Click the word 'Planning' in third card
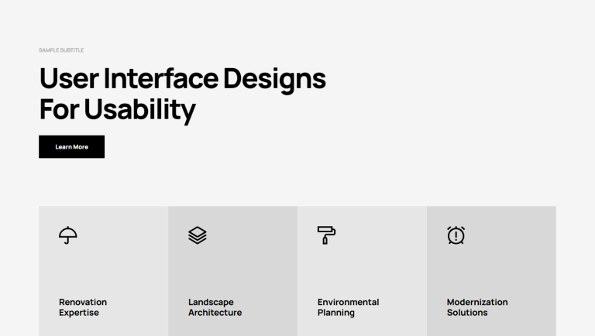This screenshot has width=595, height=336. tap(336, 313)
